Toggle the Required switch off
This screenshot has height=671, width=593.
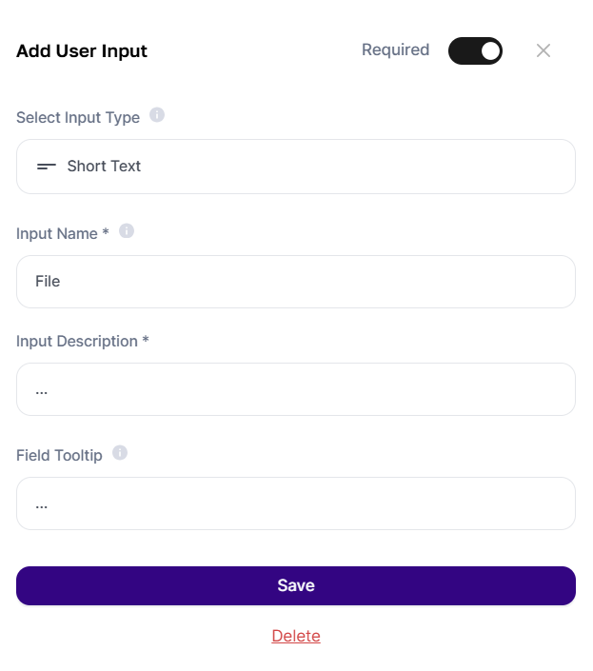pyautogui.click(x=475, y=51)
